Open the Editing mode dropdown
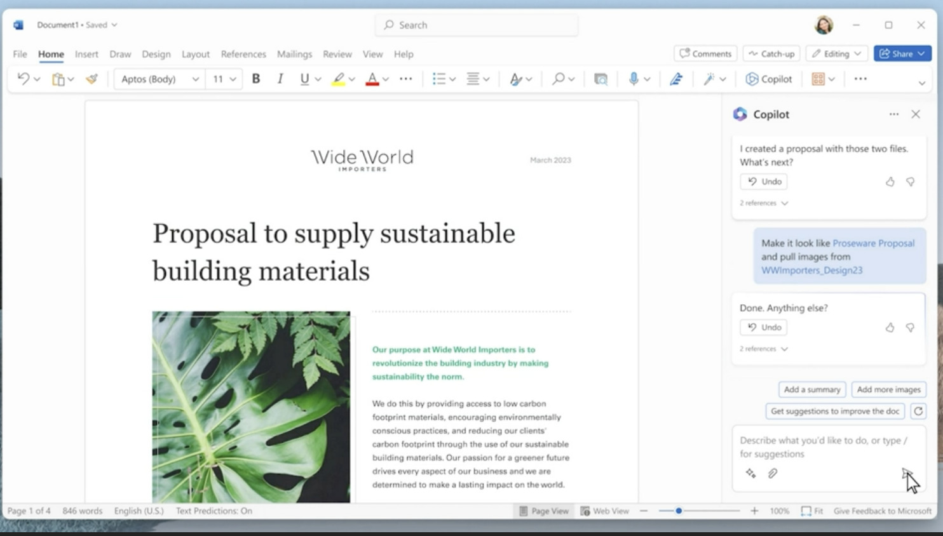Screen dimensions: 943x536 point(837,53)
